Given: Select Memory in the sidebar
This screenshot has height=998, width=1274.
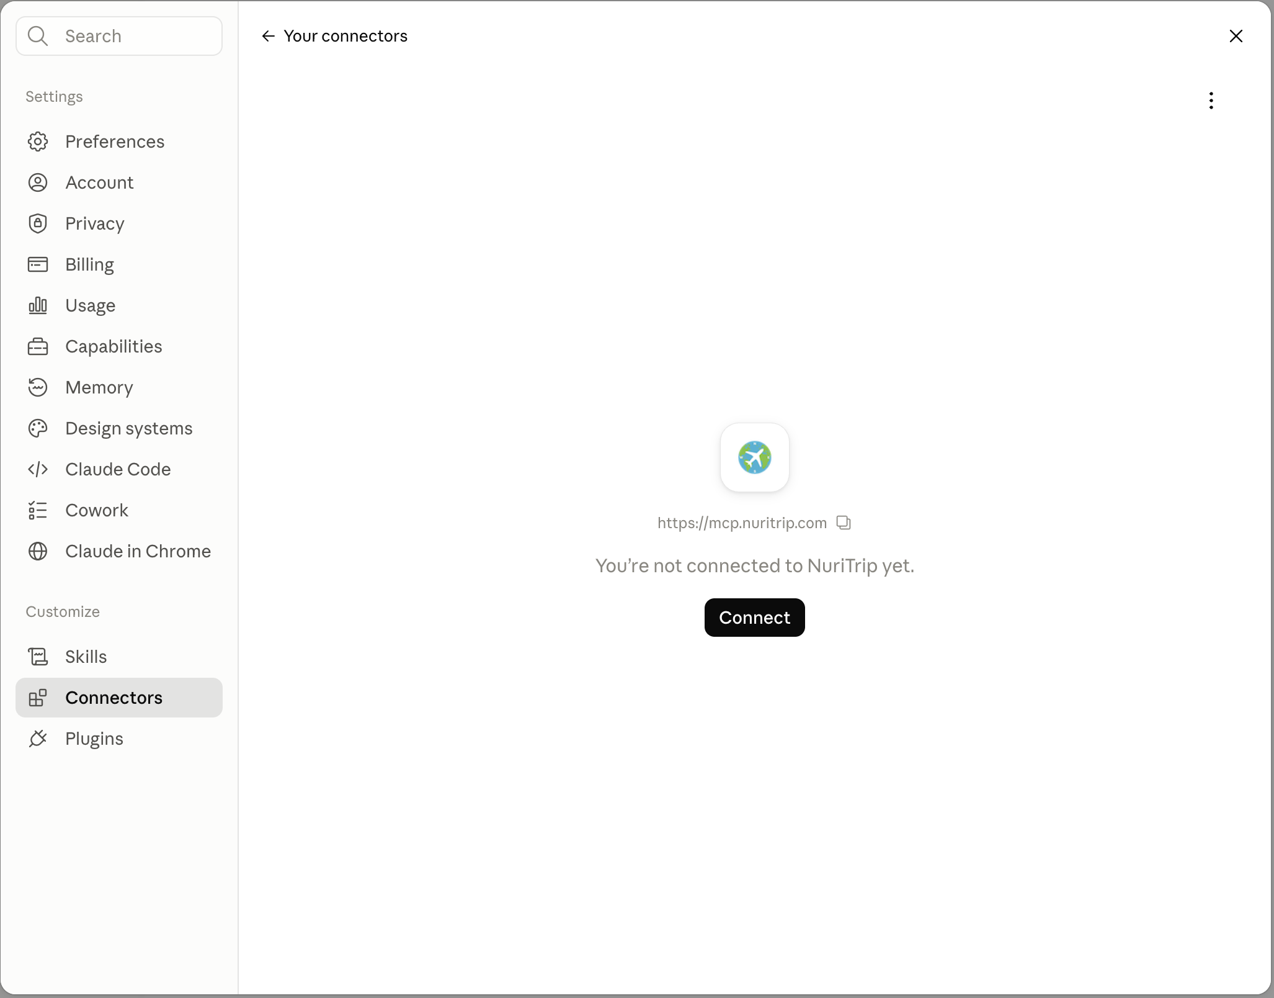Looking at the screenshot, I should [119, 387].
